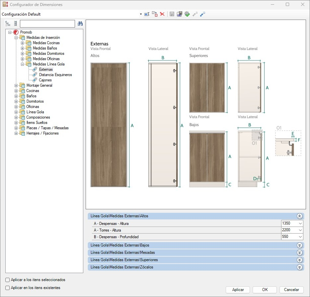Click the gear with green check icon
The image size is (310, 297).
(187, 14)
